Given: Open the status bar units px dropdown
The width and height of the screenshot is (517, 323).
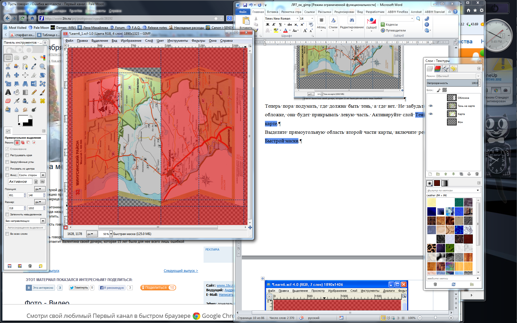Looking at the screenshot, I should click(x=92, y=234).
